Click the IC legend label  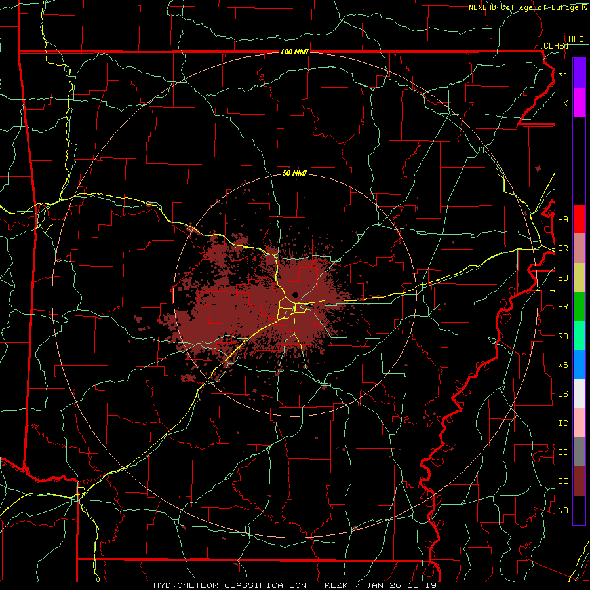pos(562,423)
